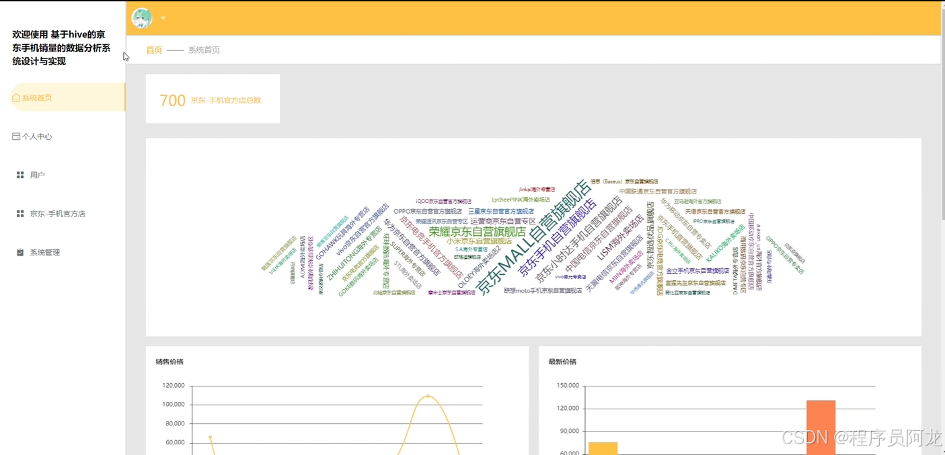
Task: Click the tall orange bar in 最新价格 chart
Action: point(821,427)
